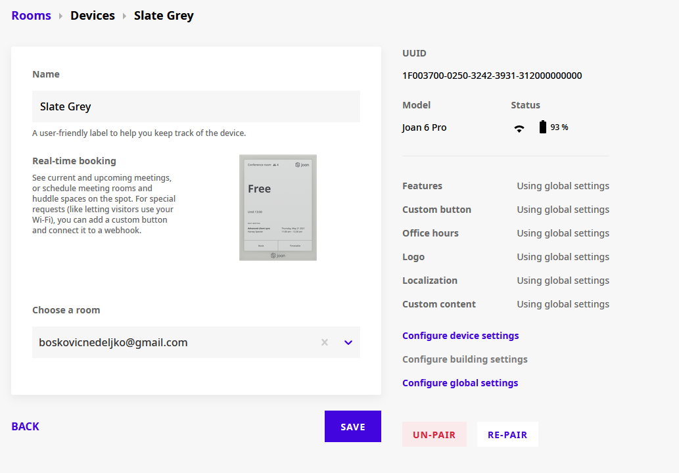
Task: Re-pair the device
Action: pos(507,434)
